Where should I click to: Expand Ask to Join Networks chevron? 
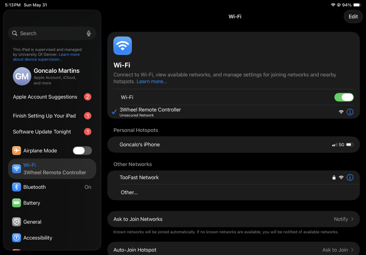(x=352, y=219)
